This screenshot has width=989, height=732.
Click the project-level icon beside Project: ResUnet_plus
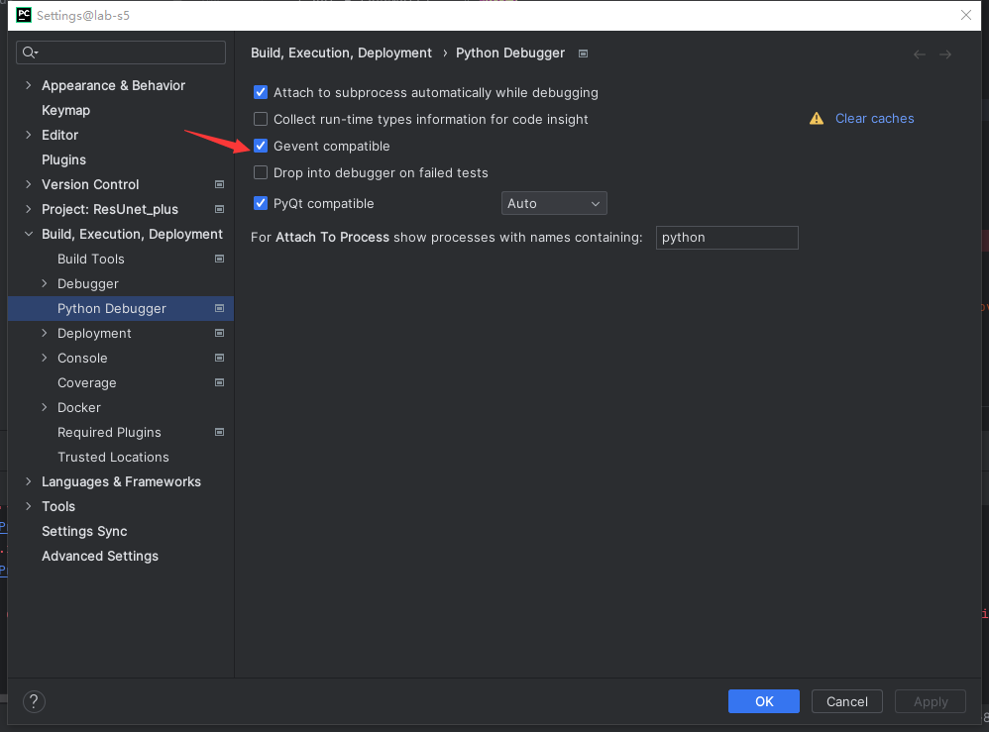pos(219,209)
